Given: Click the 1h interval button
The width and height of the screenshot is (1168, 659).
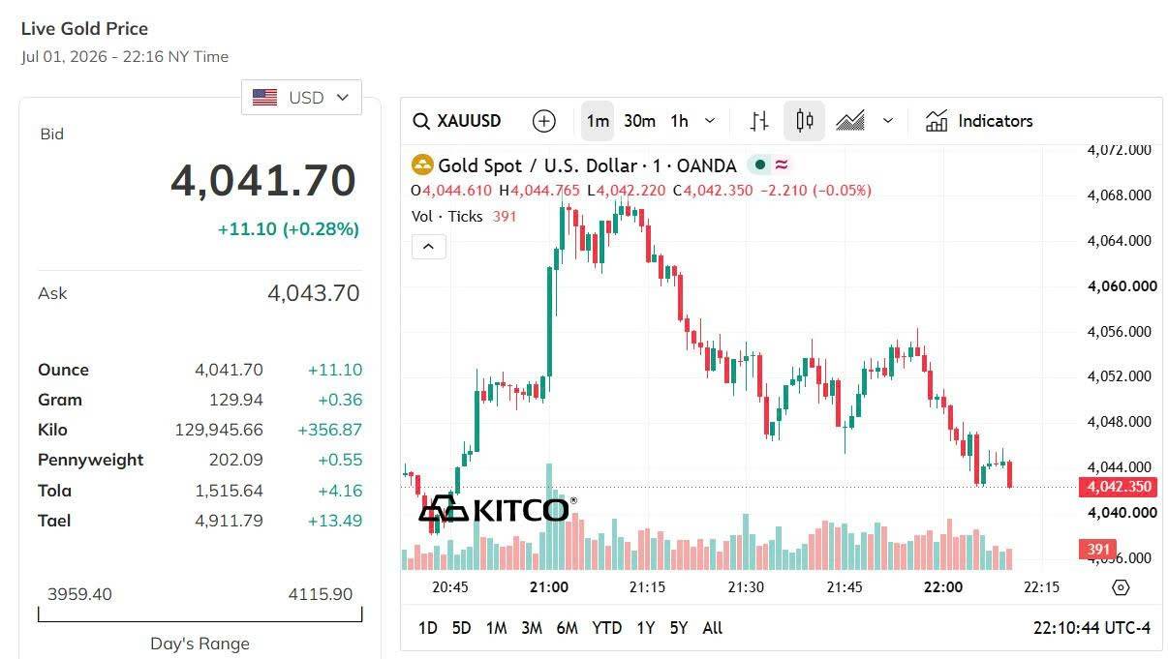Looking at the screenshot, I should click(679, 121).
